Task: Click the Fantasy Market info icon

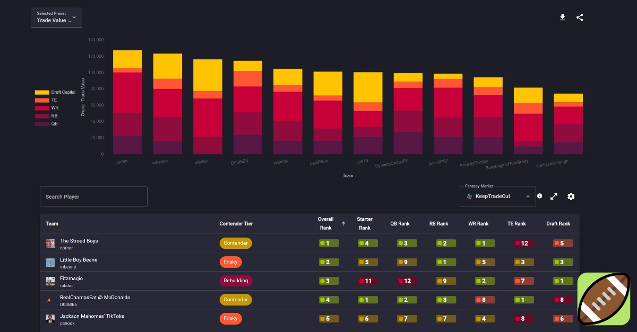Action: click(540, 196)
